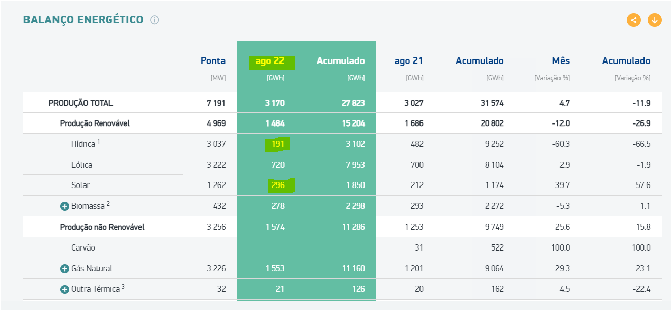Click the Produção Total row label

click(80, 103)
